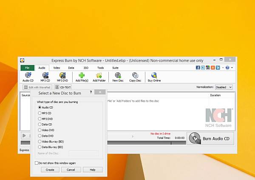Image resolution: width=255 pixels, height=180 pixels.
Task: Click the Copy Disc icon
Action: (135, 77)
